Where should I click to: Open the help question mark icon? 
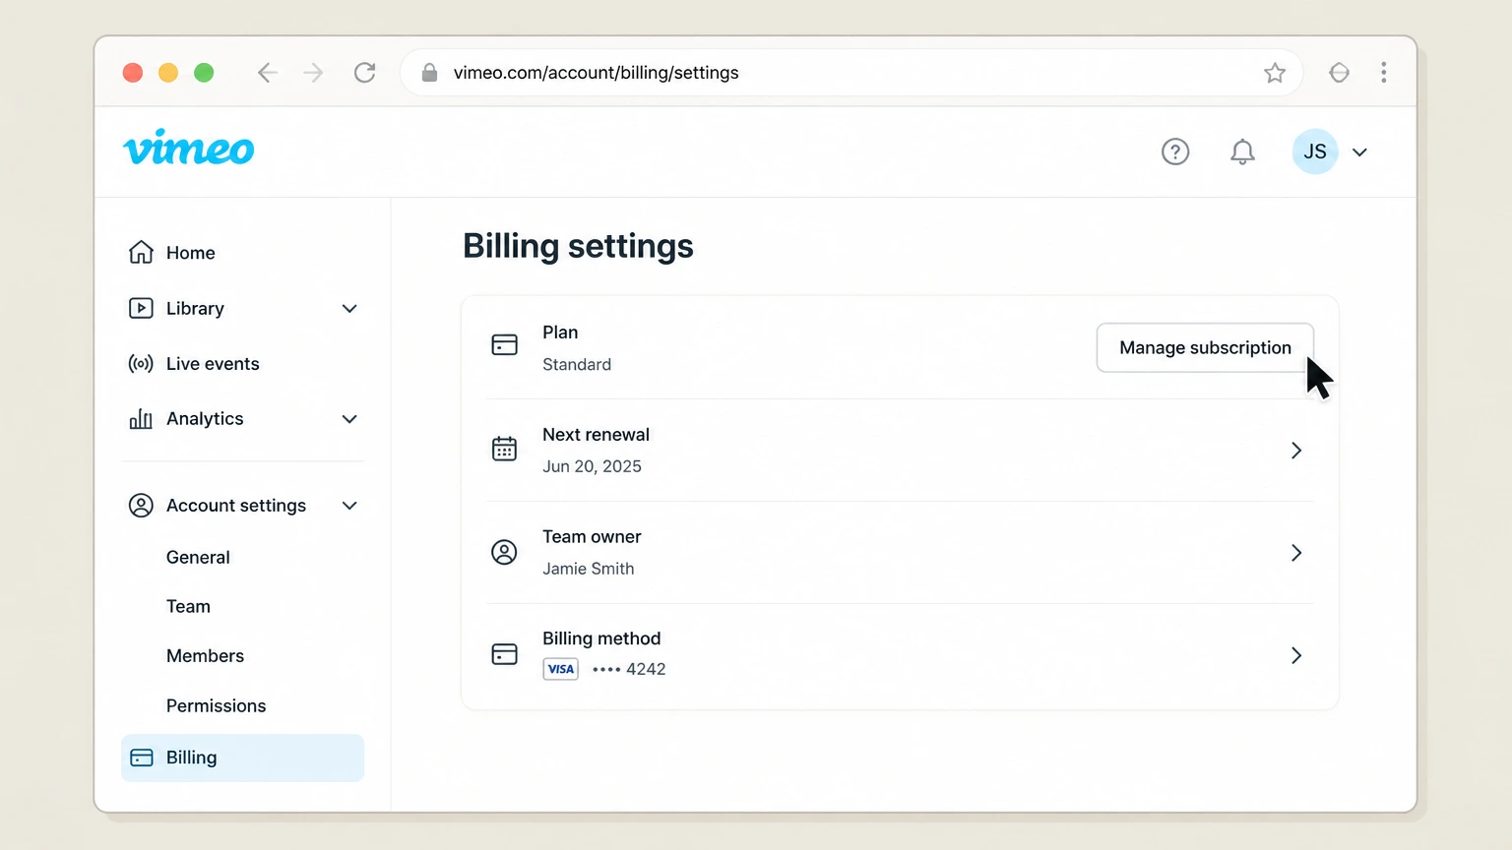[x=1175, y=152]
